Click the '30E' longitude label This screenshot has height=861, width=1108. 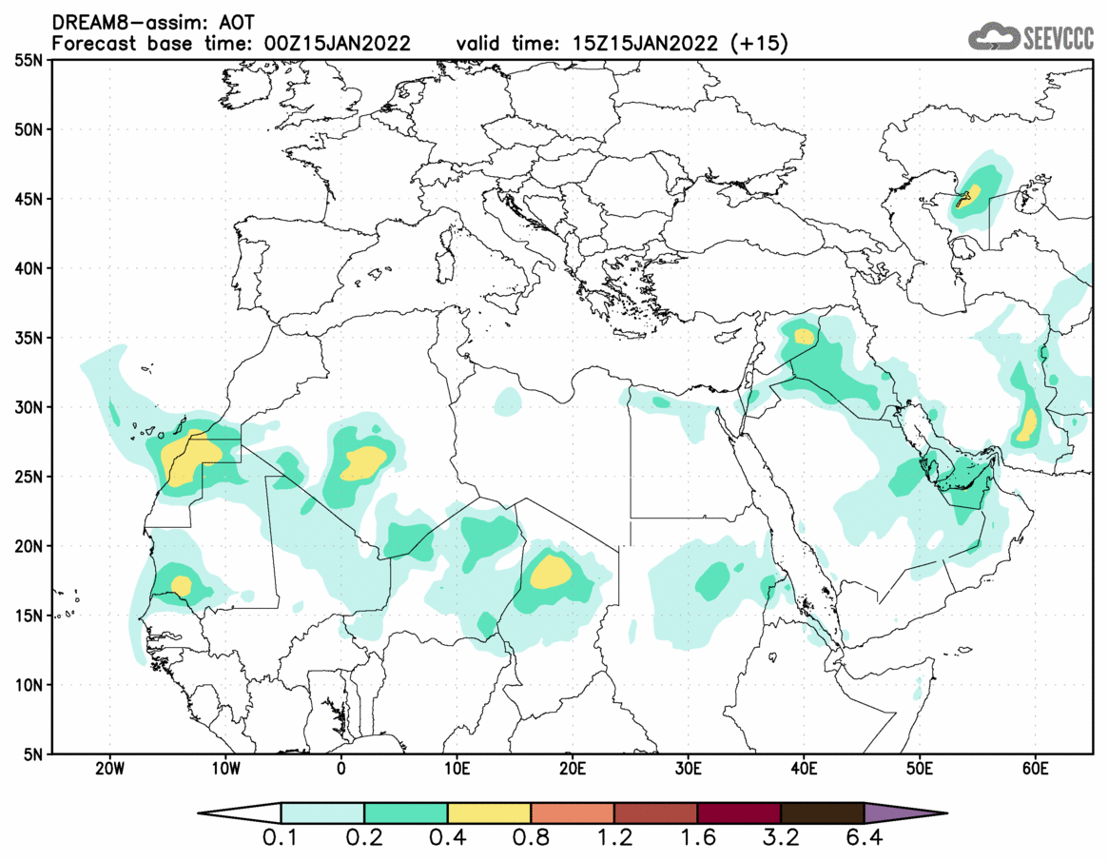click(689, 769)
